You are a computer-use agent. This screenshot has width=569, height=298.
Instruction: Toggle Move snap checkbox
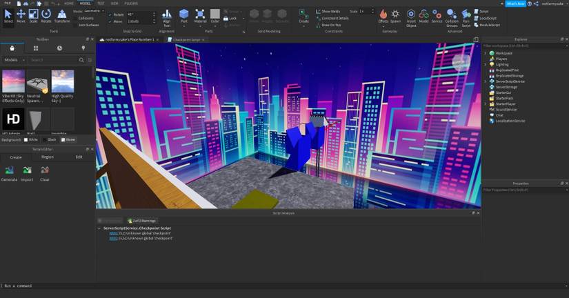[x=110, y=22]
